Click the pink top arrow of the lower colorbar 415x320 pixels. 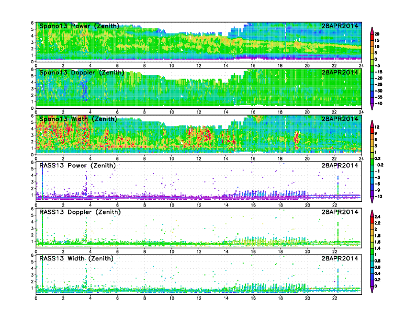pyautogui.click(x=372, y=213)
